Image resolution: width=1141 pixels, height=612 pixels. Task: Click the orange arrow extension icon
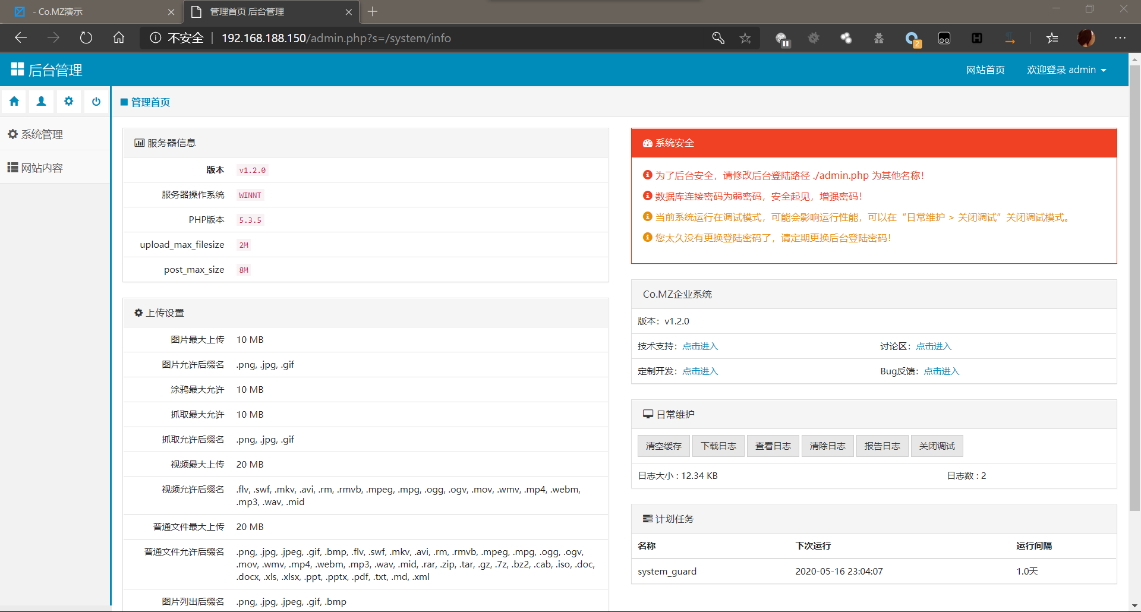[1010, 39]
